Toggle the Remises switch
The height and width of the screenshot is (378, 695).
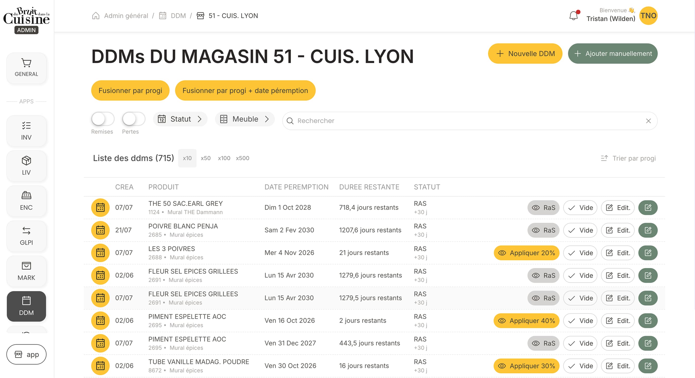tap(103, 119)
